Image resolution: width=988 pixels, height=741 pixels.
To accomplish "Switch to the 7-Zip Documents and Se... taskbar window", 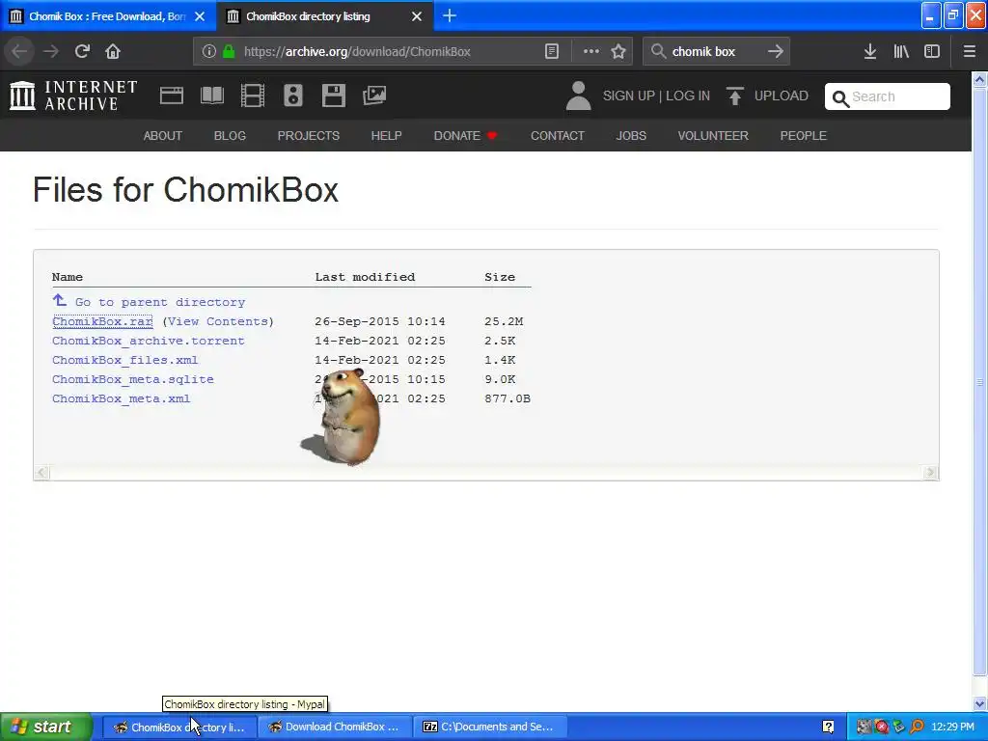I will (491, 727).
